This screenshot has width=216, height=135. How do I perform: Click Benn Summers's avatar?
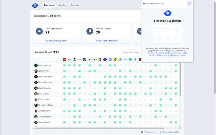pyautogui.click(x=36, y=82)
